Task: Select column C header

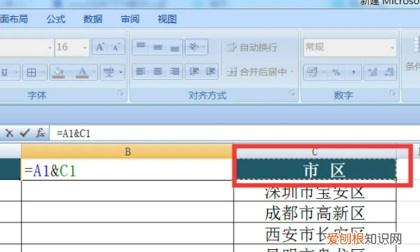Action: 315,152
